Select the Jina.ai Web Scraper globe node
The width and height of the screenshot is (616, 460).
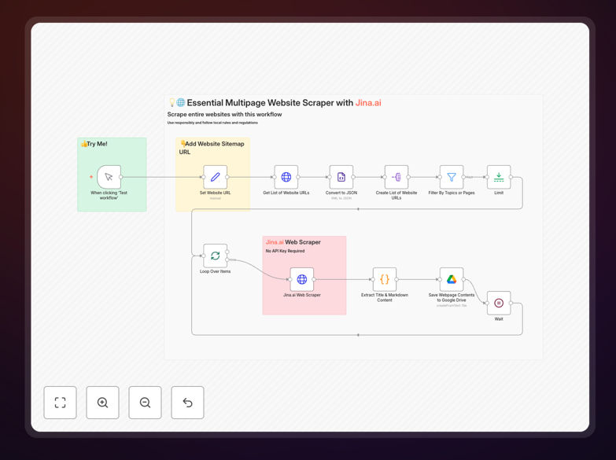[302, 279]
